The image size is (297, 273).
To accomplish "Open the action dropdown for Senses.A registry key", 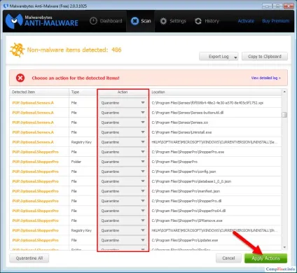I will (x=123, y=142).
